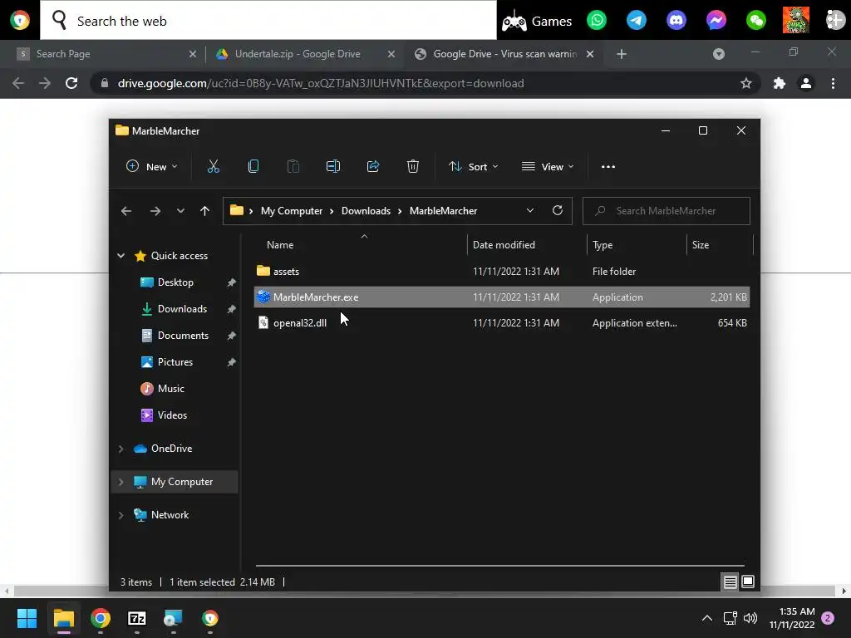Open the browser Extensions puzzle icon
The height and width of the screenshot is (638, 851).
click(780, 83)
